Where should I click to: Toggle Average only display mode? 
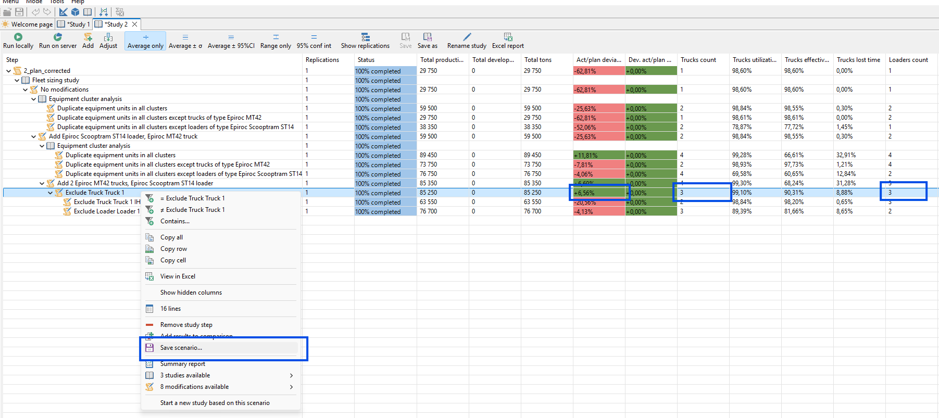coord(145,41)
